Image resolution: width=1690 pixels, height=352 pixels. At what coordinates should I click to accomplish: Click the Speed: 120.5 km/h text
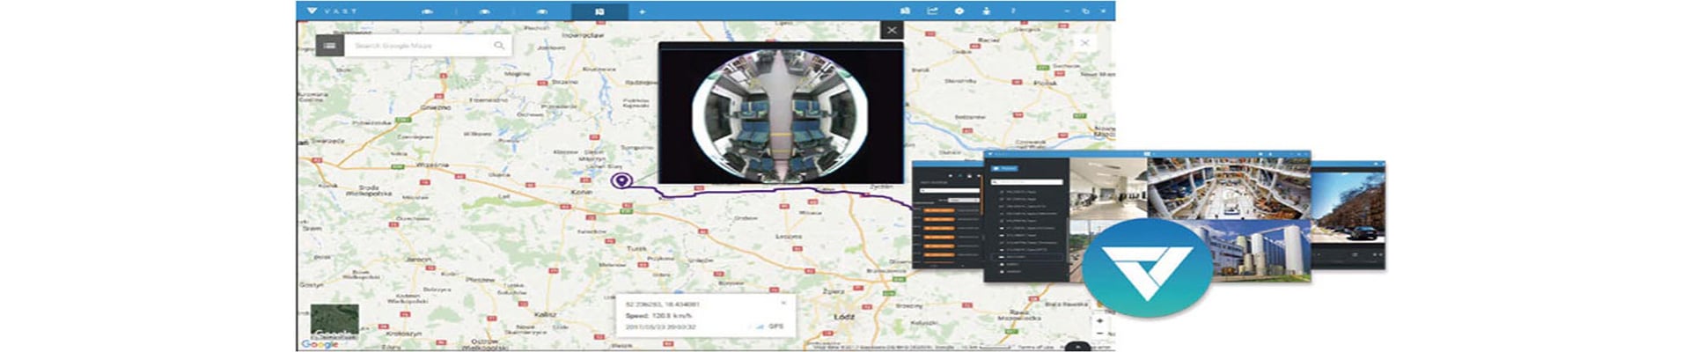pos(658,315)
